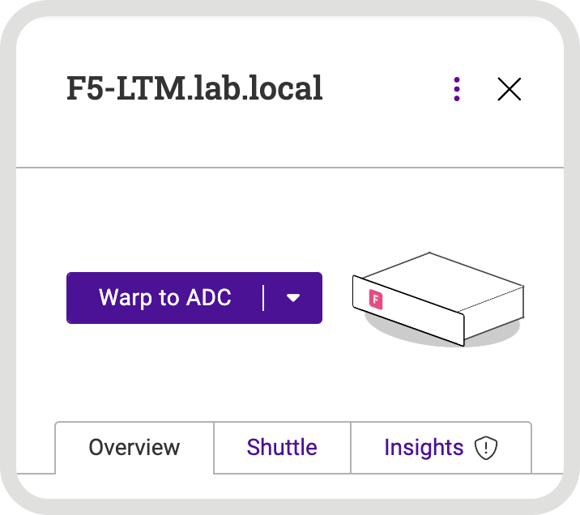The height and width of the screenshot is (515, 580).
Task: Click the F5 appliance device illustration
Action: (438, 300)
